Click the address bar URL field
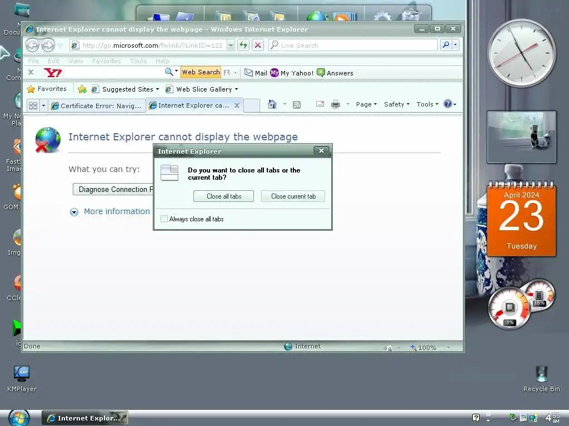The height and width of the screenshot is (426, 569). (x=148, y=45)
